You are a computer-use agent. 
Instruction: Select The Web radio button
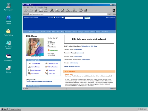pos(54,18)
